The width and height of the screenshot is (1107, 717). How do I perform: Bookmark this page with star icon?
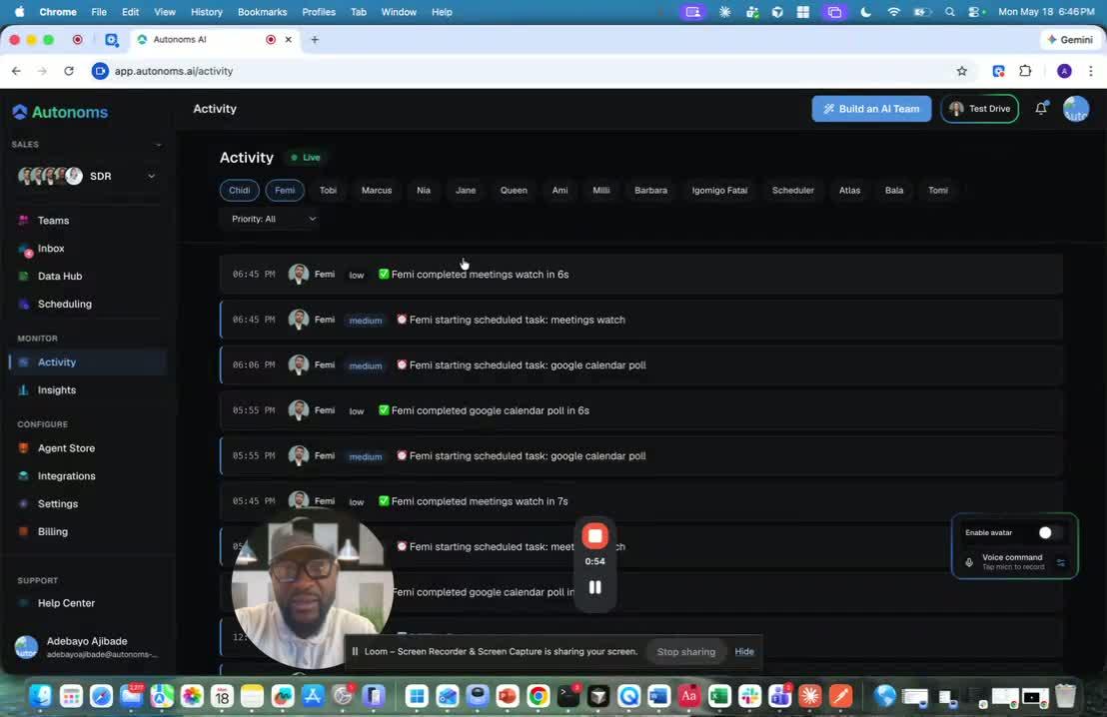961,71
